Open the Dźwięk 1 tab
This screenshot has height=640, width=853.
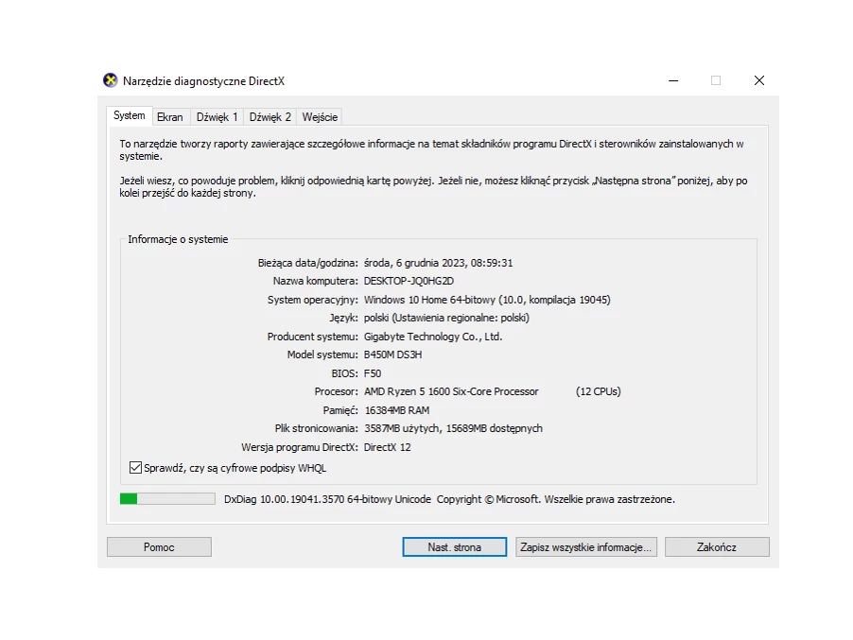[217, 117]
